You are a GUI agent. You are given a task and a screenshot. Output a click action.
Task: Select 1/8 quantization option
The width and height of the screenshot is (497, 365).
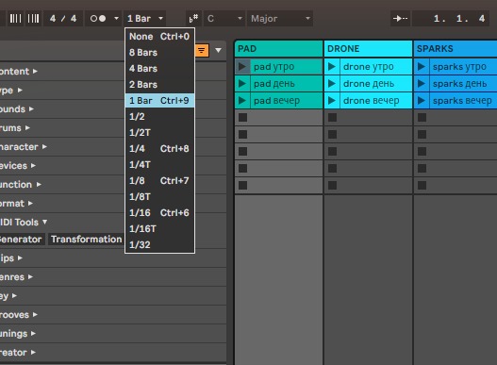159,181
